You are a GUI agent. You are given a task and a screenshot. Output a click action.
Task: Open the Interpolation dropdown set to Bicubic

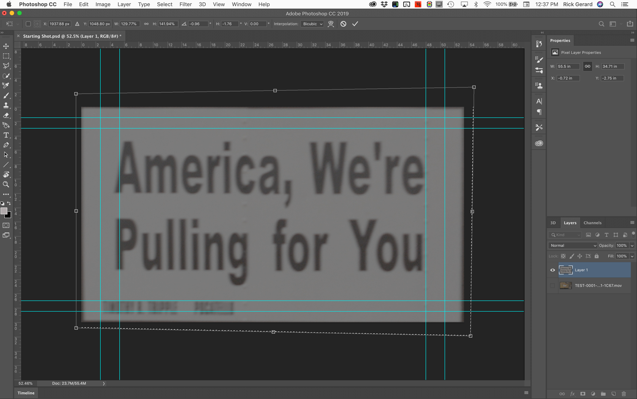[312, 24]
